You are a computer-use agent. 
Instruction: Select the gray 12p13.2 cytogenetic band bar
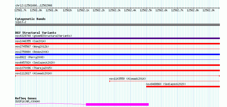(117, 25)
